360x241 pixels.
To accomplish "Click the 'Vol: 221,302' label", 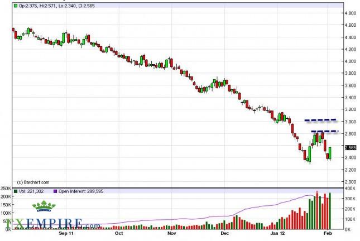I will pyautogui.click(x=31, y=191).
